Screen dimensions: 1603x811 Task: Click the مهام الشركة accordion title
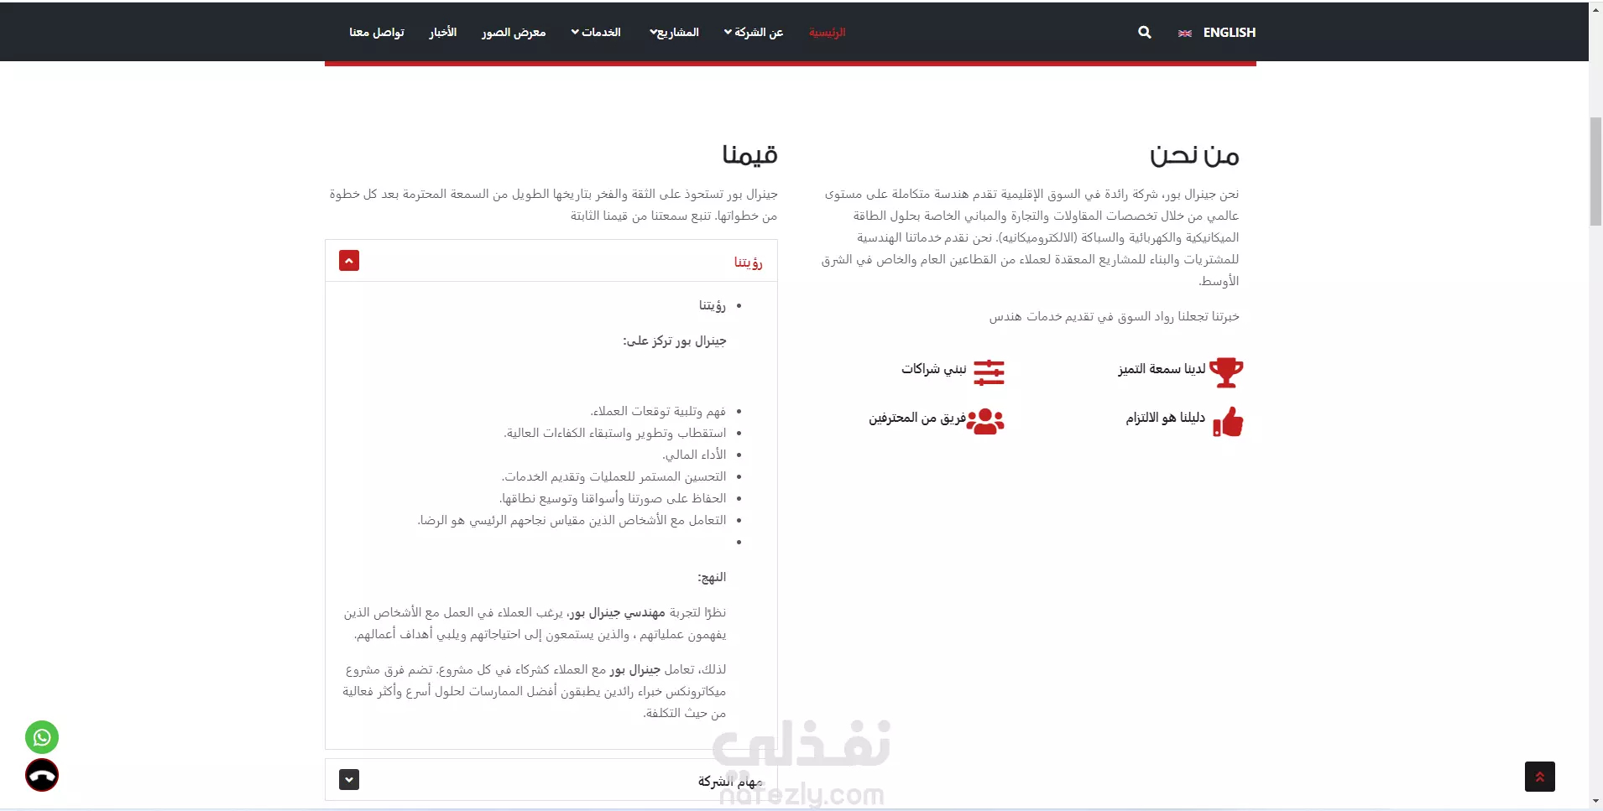coord(730,781)
